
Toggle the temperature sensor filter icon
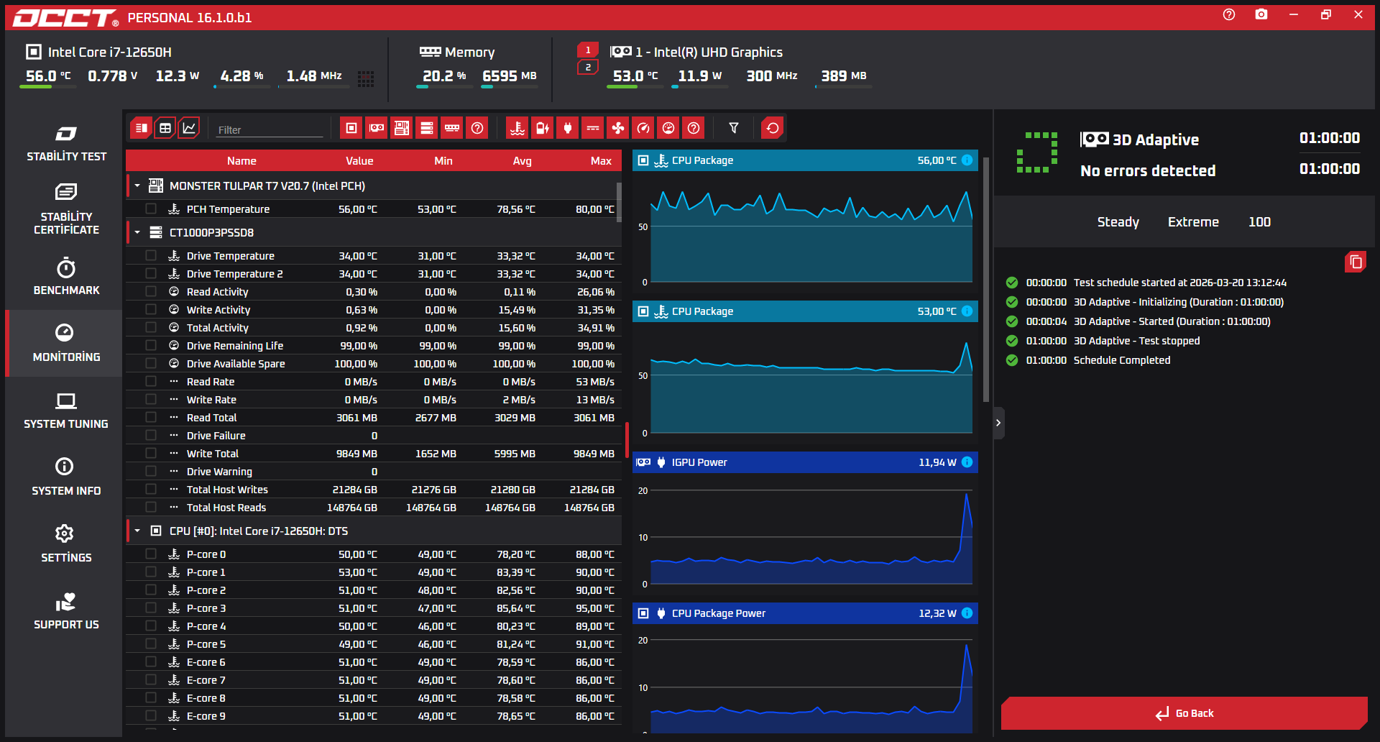517,128
